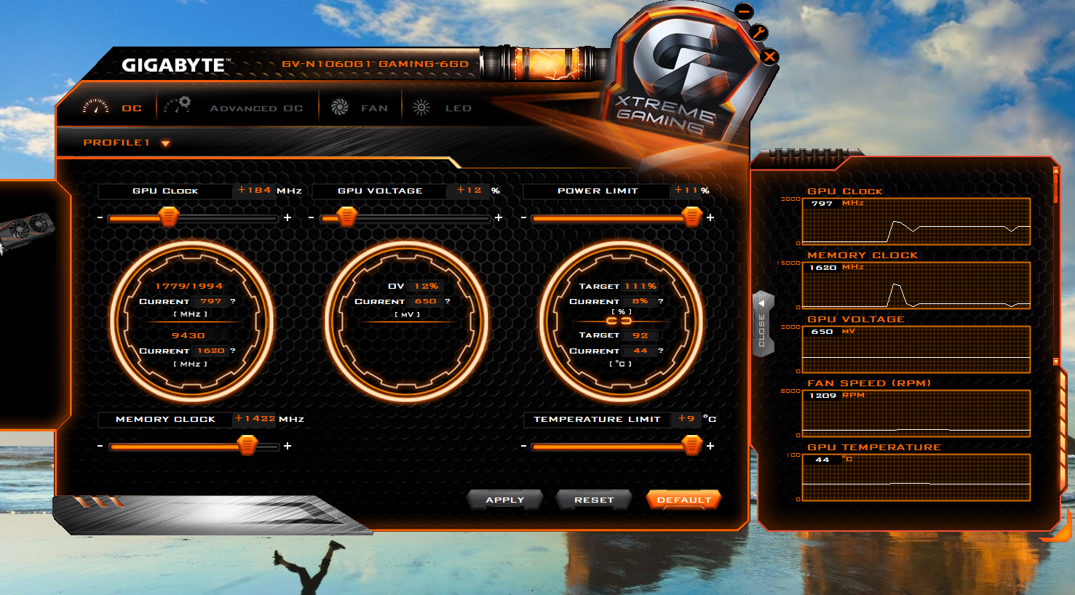Click the GPU Temperature monitoring graph
1075x595 pixels.
point(916,477)
